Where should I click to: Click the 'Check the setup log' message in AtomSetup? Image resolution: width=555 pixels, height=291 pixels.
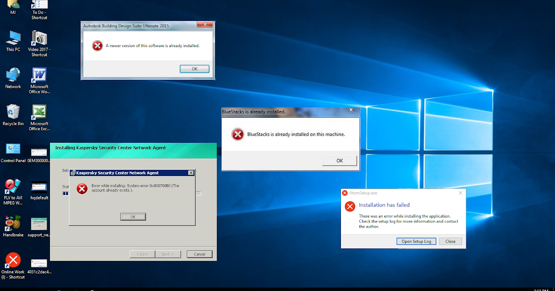(x=408, y=221)
